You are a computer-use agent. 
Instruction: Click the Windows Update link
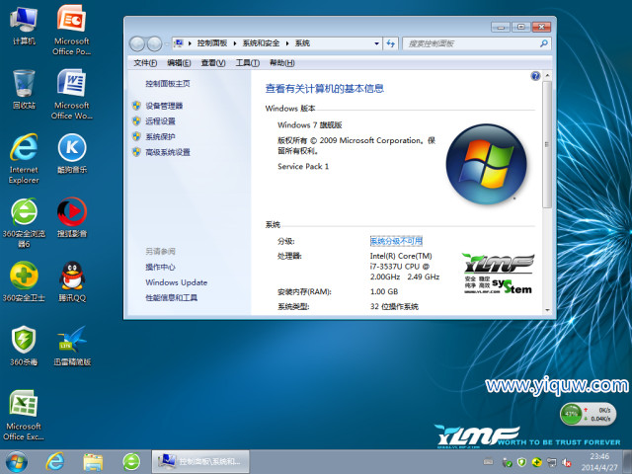pos(176,282)
